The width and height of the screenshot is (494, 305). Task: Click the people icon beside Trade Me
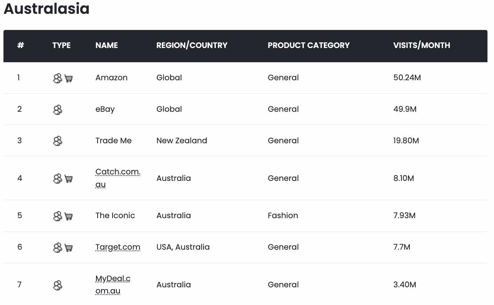coord(58,141)
